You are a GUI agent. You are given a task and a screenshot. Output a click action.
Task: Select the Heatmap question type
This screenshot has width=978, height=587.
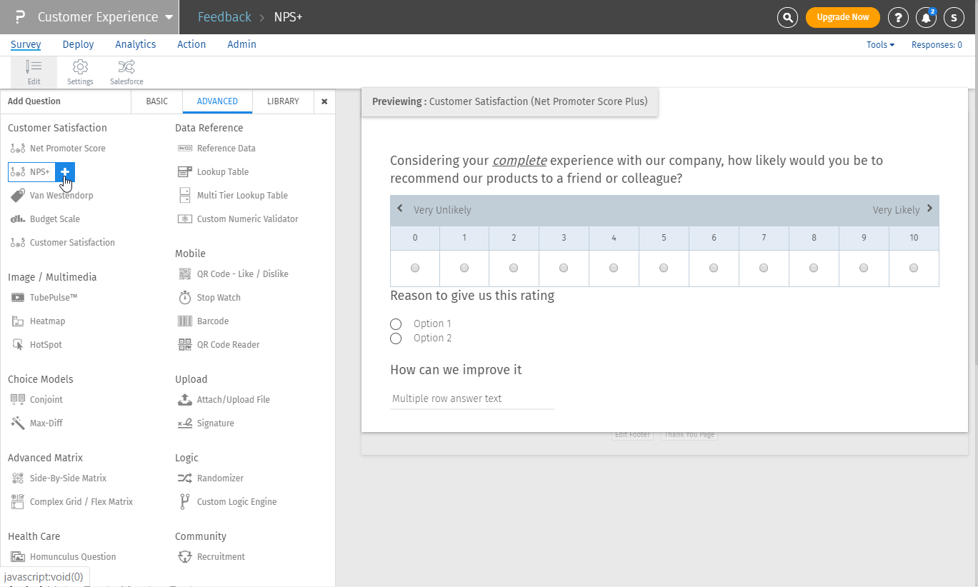[x=46, y=321]
